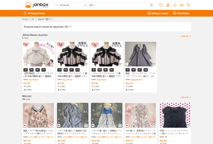Favorite the $43.02 gray dress item
The width and height of the screenshot is (213, 144).
click(154, 64)
